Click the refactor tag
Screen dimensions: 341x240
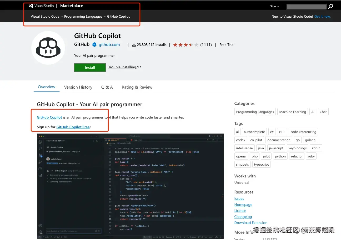pos(297,156)
